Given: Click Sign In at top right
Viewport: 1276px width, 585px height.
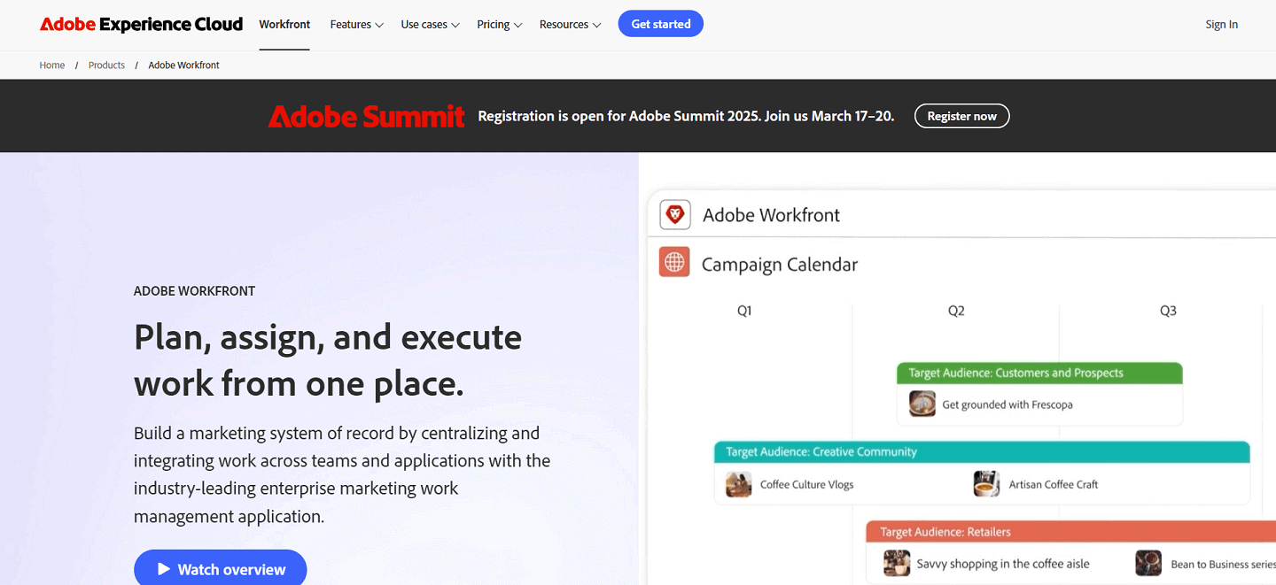Looking at the screenshot, I should [x=1221, y=24].
